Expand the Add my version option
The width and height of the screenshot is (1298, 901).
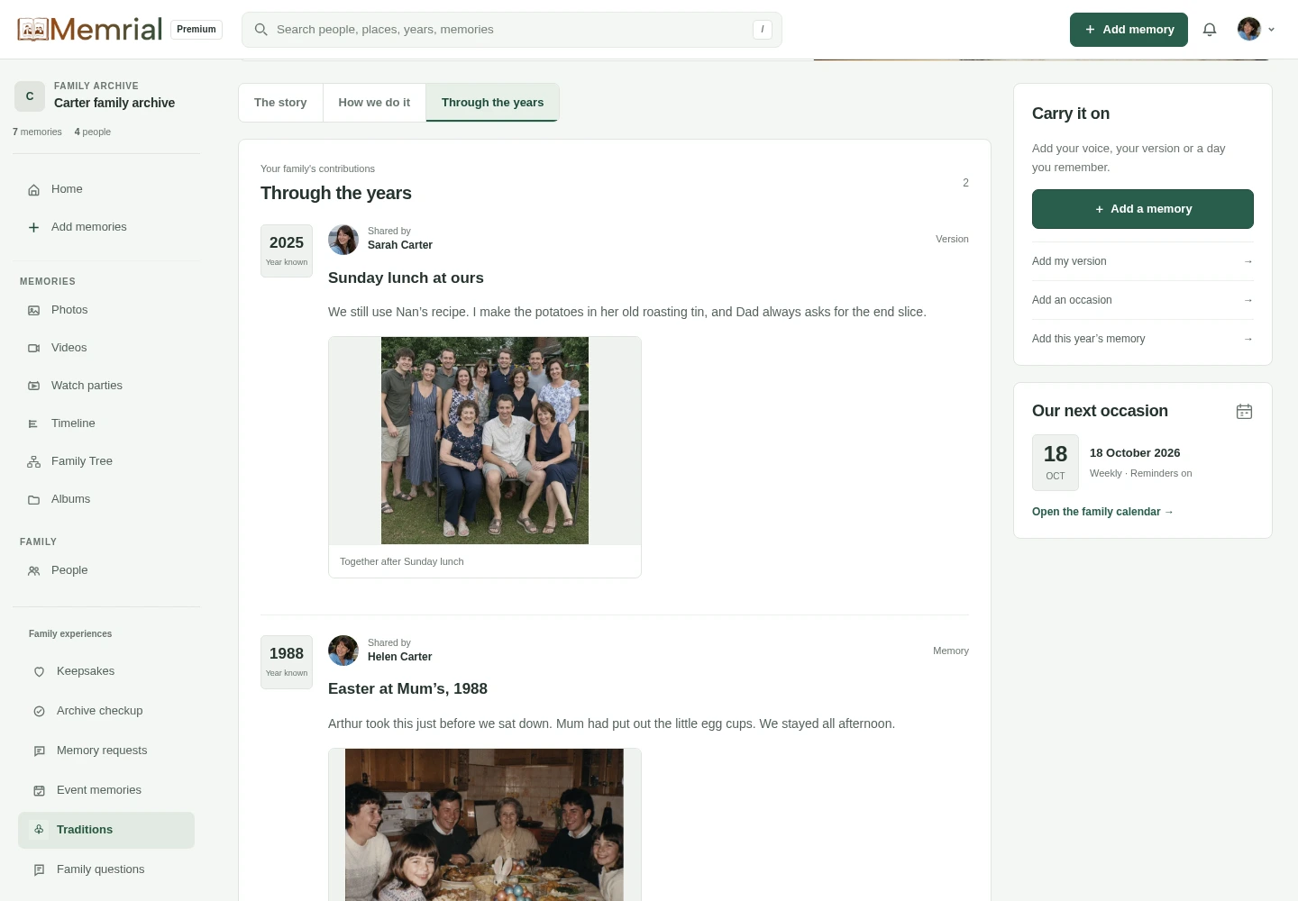pos(1143,261)
